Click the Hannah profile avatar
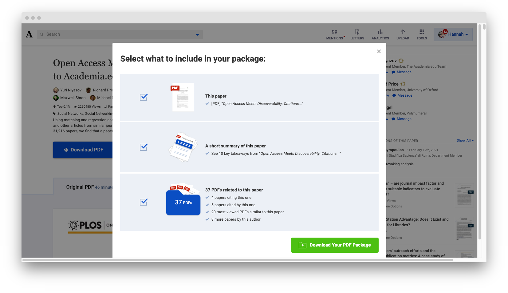This screenshot has height=293, width=508. coord(442,34)
